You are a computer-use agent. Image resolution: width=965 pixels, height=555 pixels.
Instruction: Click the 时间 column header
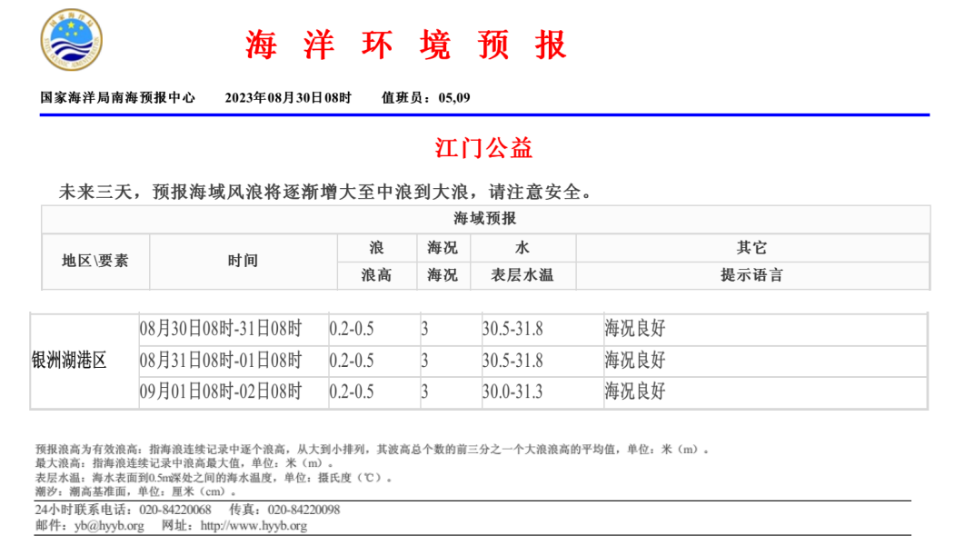pos(243,261)
